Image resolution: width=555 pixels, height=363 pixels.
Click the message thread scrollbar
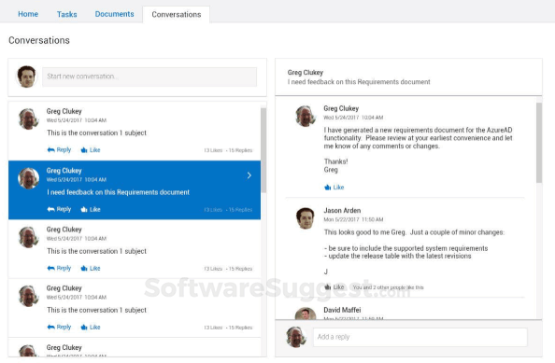click(539, 143)
